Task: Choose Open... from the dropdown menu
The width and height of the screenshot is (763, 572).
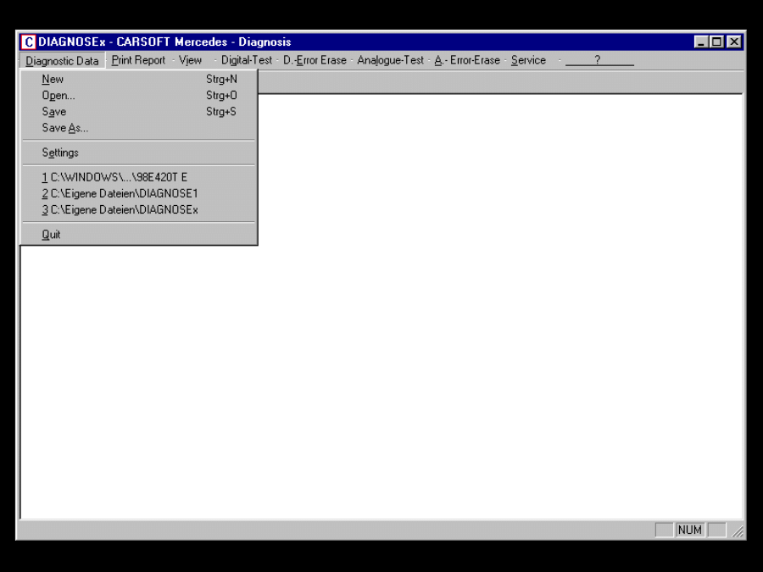Action: pos(58,96)
